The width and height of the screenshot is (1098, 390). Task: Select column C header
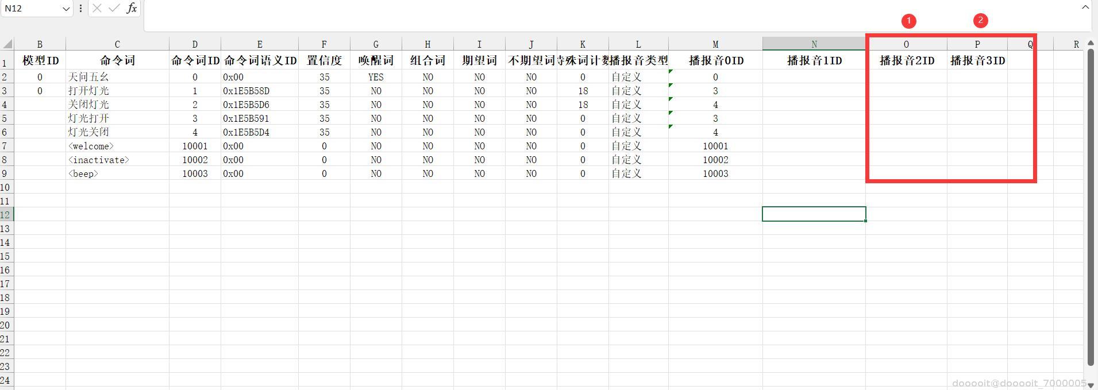[x=117, y=44]
